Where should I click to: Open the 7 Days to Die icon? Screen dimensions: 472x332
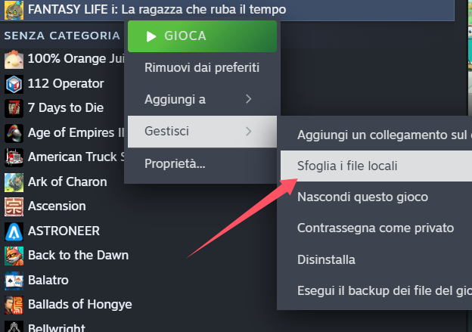14,108
